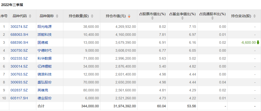Open stock code 688390.SH
Image resolution: width=261 pixels, height=111 pixels.
pos(19,42)
